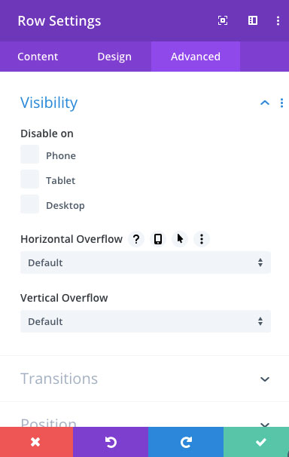Discard changes with red X button
This screenshot has height=457, width=289.
click(36, 442)
